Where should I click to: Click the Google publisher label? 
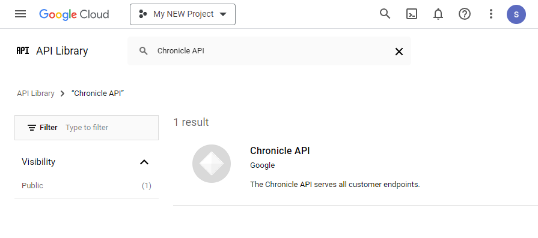(x=263, y=165)
